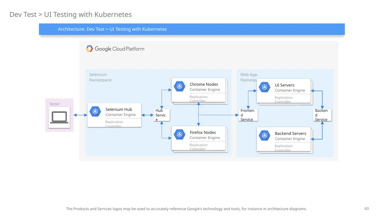Click the 'UI Servers' title text

coord(285,85)
